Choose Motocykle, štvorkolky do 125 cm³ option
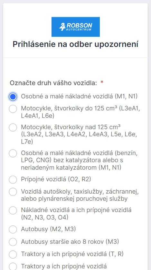This screenshot has width=151, height=270. tap(13, 109)
